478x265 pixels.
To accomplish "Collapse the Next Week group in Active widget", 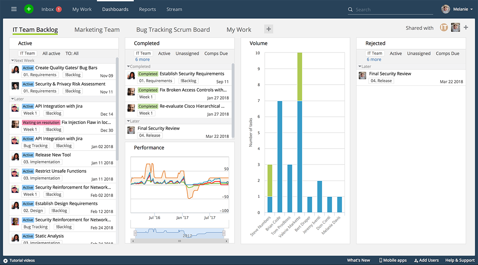I will 13,60.
